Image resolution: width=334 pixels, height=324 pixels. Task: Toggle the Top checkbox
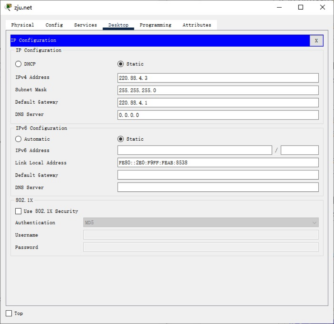(9, 313)
